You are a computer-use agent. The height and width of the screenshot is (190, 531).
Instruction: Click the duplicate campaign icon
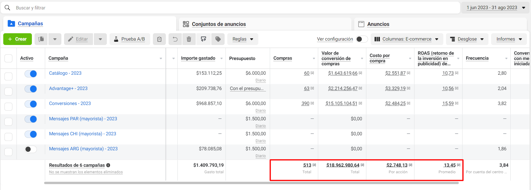[x=41, y=39]
